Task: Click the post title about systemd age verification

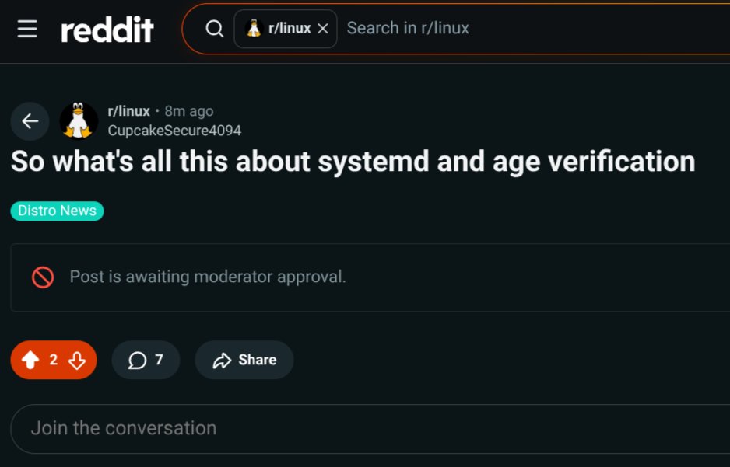Action: pos(353,161)
